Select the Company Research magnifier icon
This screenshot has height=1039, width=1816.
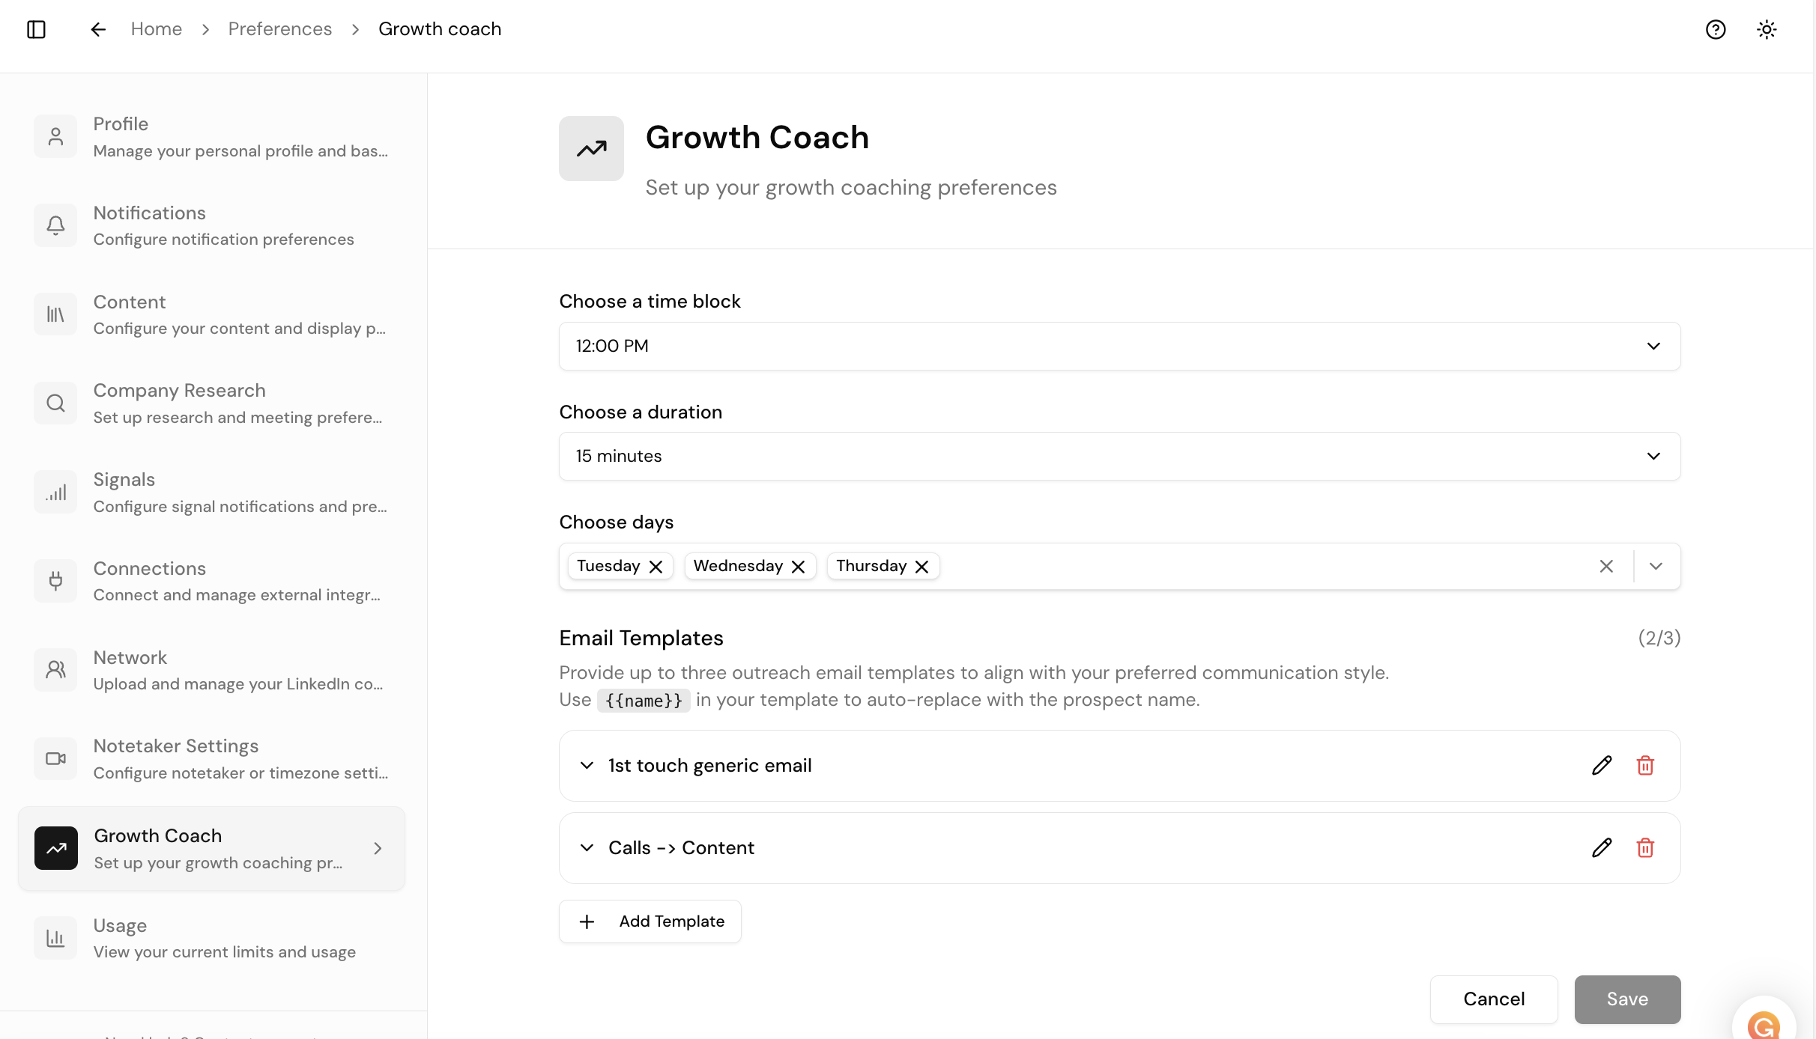55,403
